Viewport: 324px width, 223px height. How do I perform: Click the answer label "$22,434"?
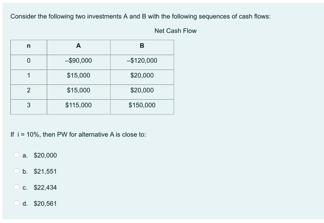(x=45, y=188)
